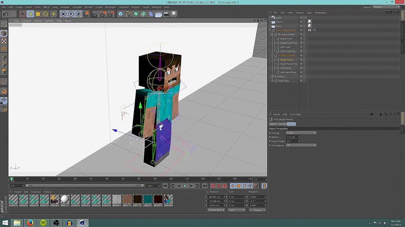405x227 pixels.
Task: Select the Skin material swatch
Action: point(127,201)
